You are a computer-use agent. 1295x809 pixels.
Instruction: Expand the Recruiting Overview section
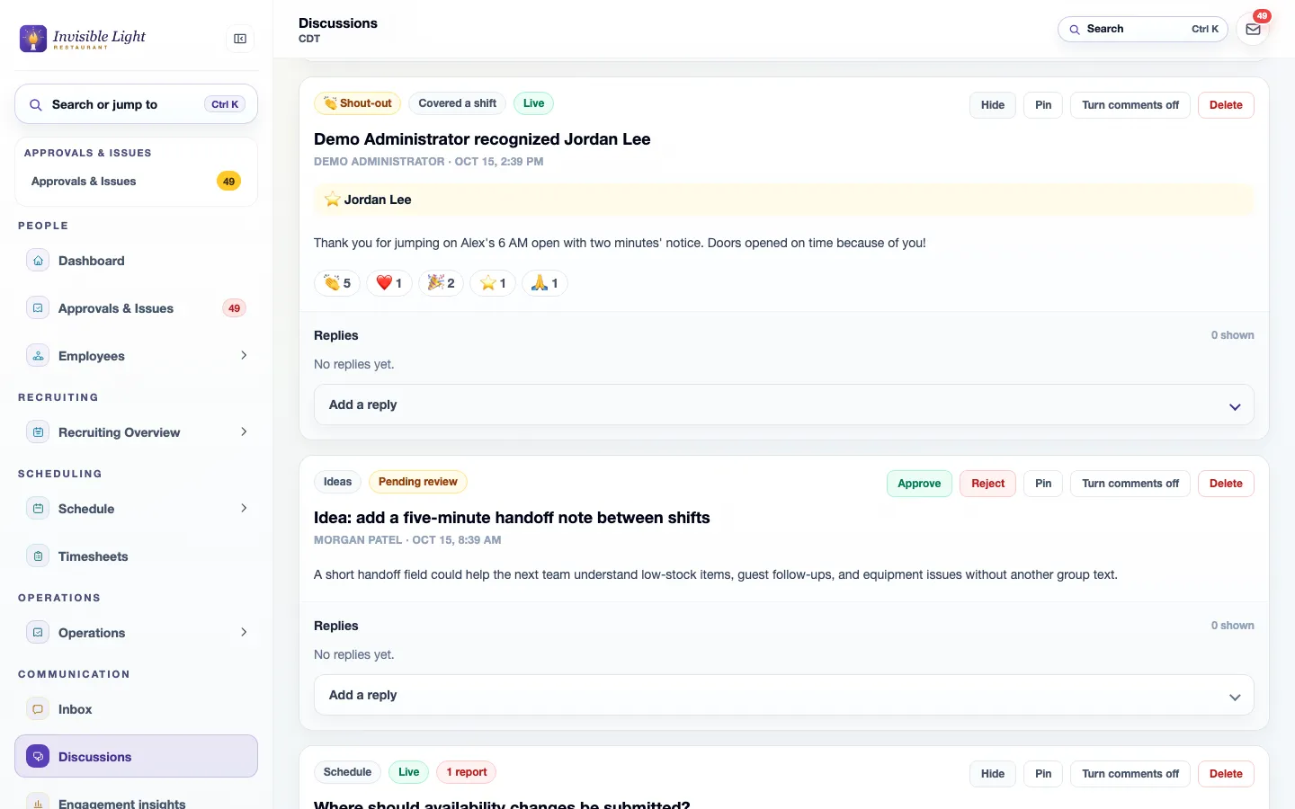244,432
